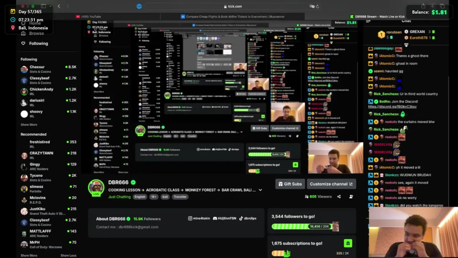
Task: Click Tyceno's avatar in Recommended
Action: (24, 178)
